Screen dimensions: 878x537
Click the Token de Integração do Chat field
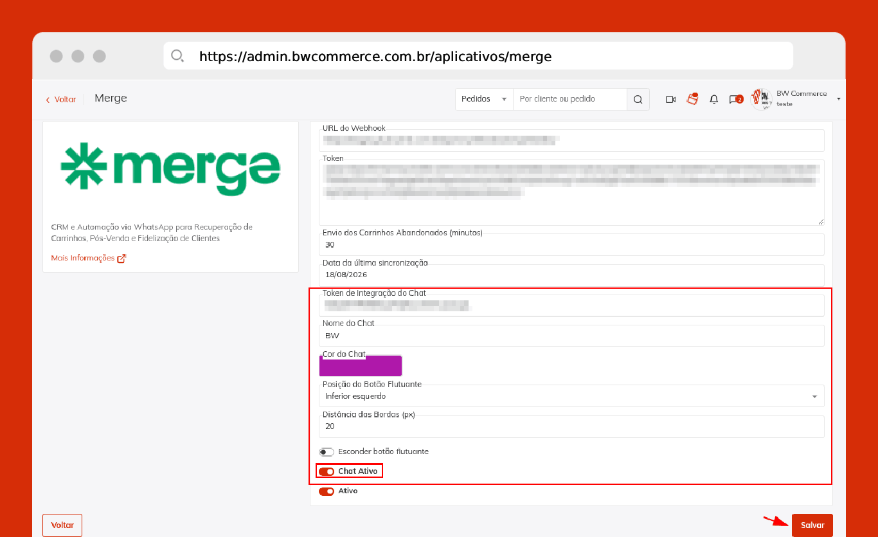click(571, 305)
